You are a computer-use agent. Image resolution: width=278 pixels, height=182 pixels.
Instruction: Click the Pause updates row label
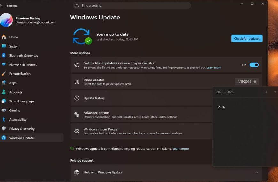coord(94,80)
